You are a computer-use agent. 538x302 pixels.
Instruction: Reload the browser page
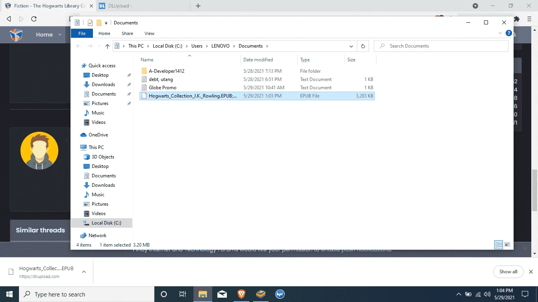tap(34, 19)
